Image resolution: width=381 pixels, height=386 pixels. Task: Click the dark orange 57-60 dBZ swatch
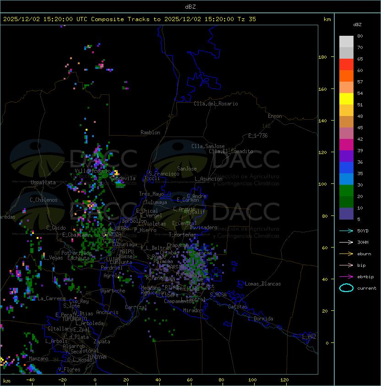346,76
